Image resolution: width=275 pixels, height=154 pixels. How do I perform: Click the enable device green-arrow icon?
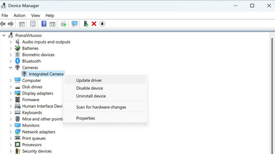coord(86,24)
